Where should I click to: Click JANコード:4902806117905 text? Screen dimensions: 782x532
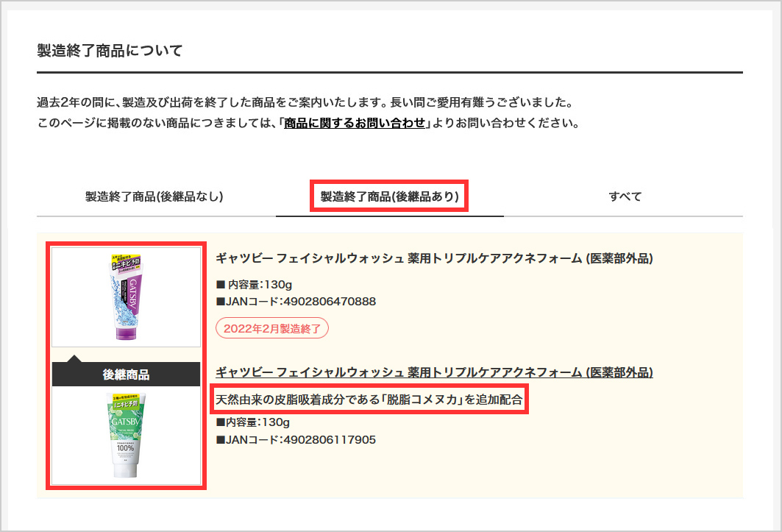296,440
